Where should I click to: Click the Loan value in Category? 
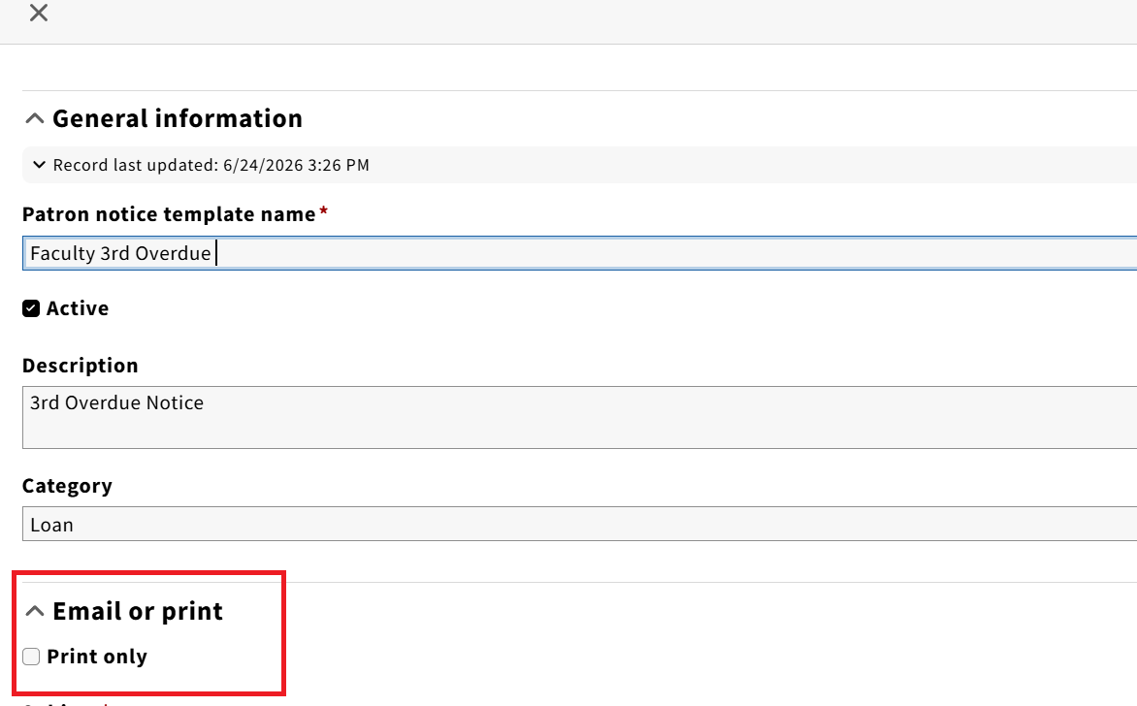[51, 525]
